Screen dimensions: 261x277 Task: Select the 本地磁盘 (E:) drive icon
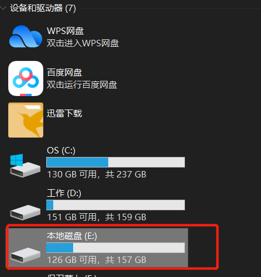tap(25, 255)
